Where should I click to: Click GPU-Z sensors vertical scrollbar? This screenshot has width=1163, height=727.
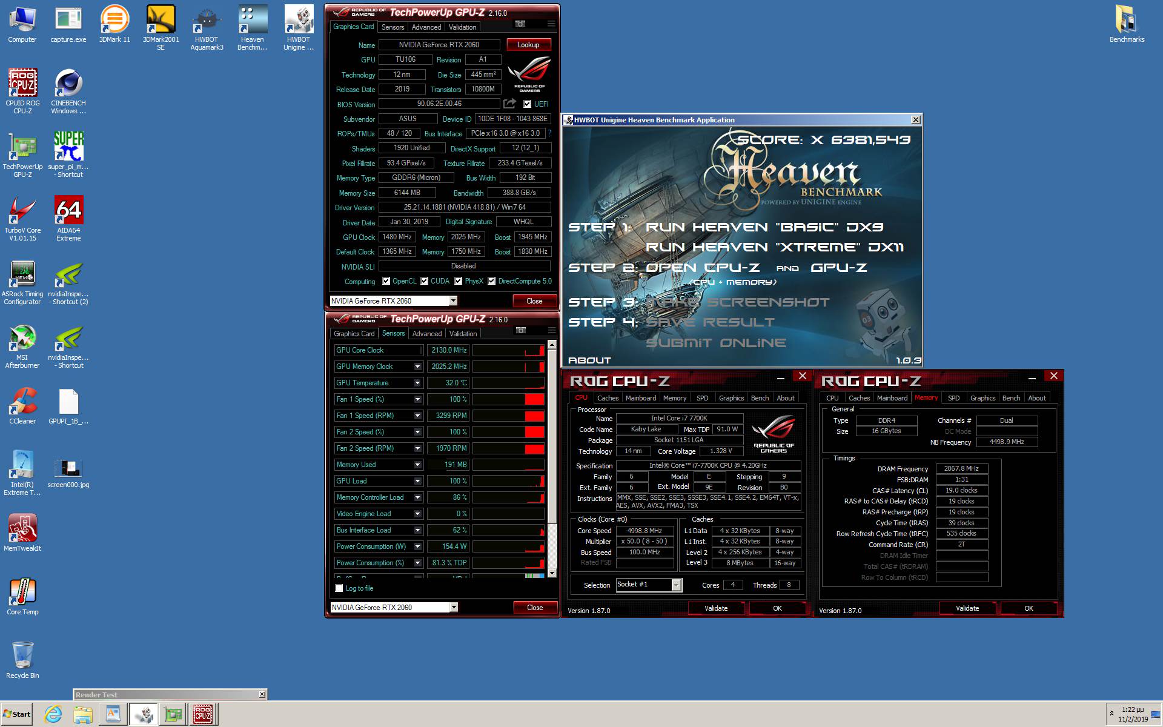pos(552,460)
